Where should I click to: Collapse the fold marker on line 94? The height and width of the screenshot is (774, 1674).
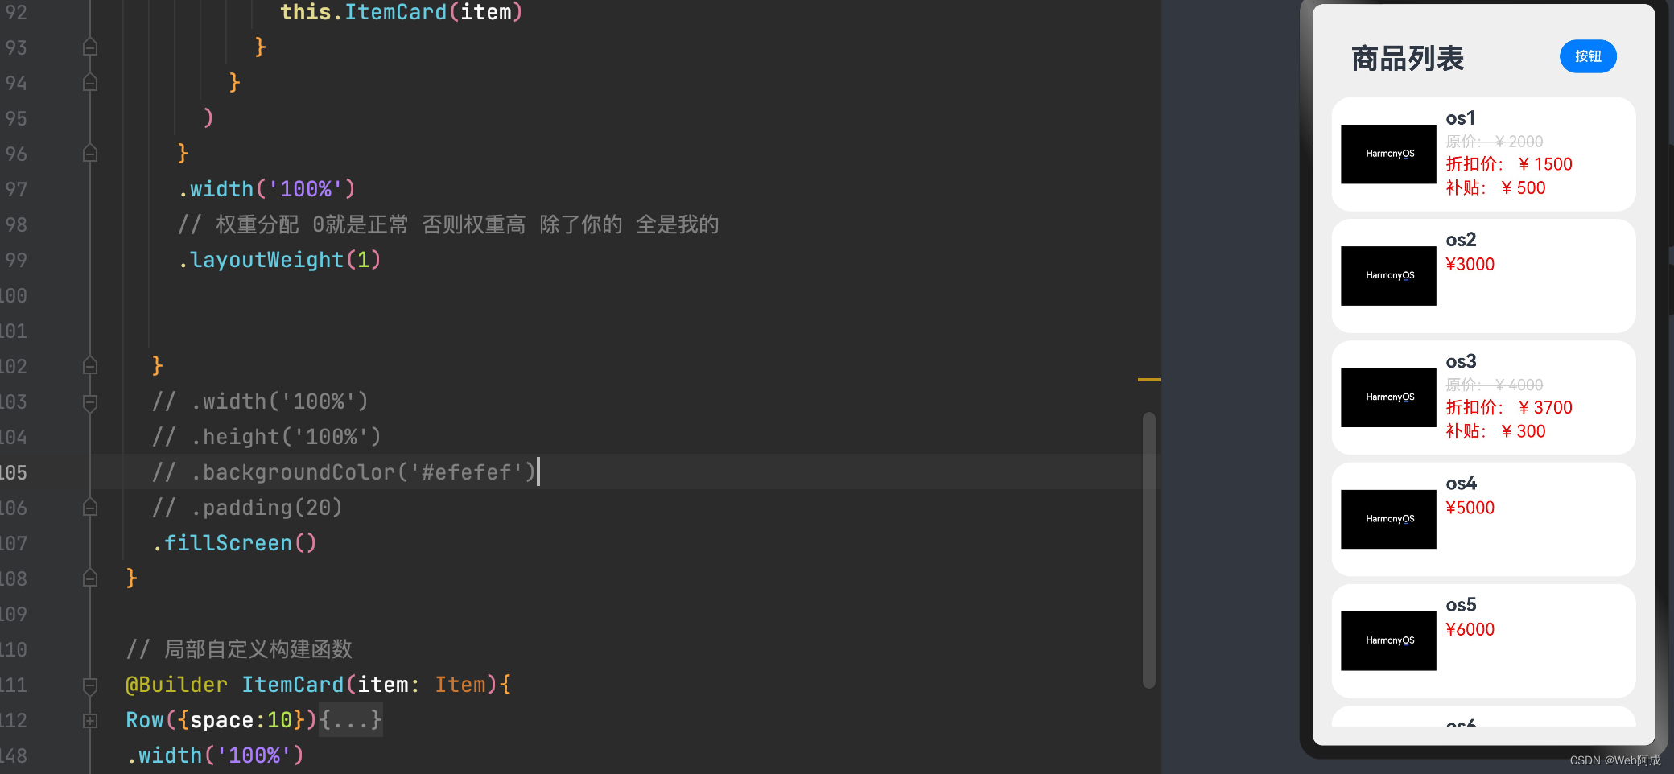click(90, 83)
